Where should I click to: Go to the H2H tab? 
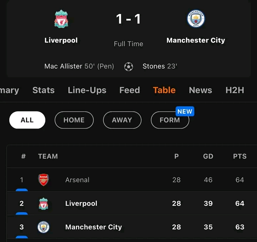[x=235, y=90]
